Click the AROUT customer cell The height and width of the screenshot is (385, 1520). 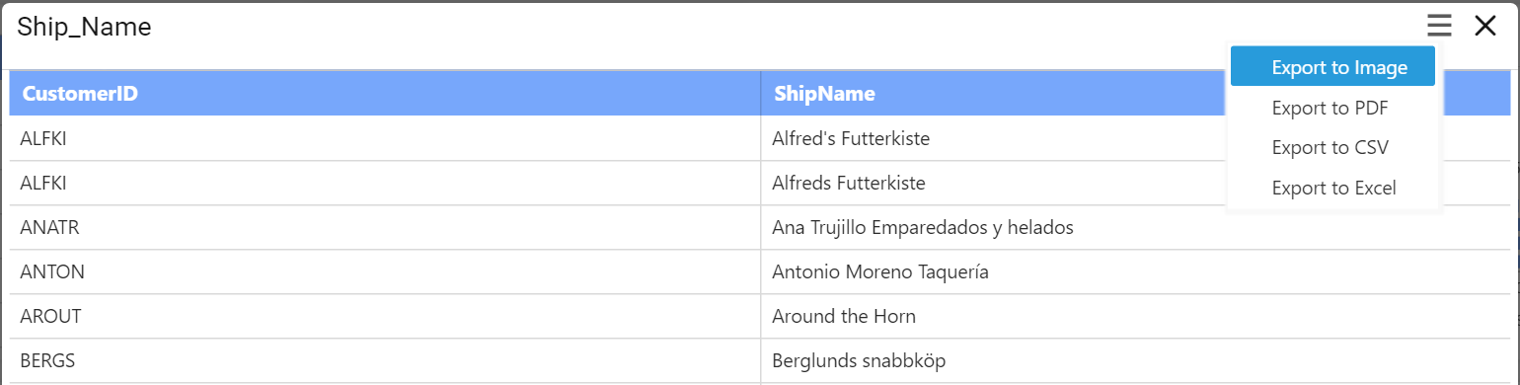tap(385, 317)
